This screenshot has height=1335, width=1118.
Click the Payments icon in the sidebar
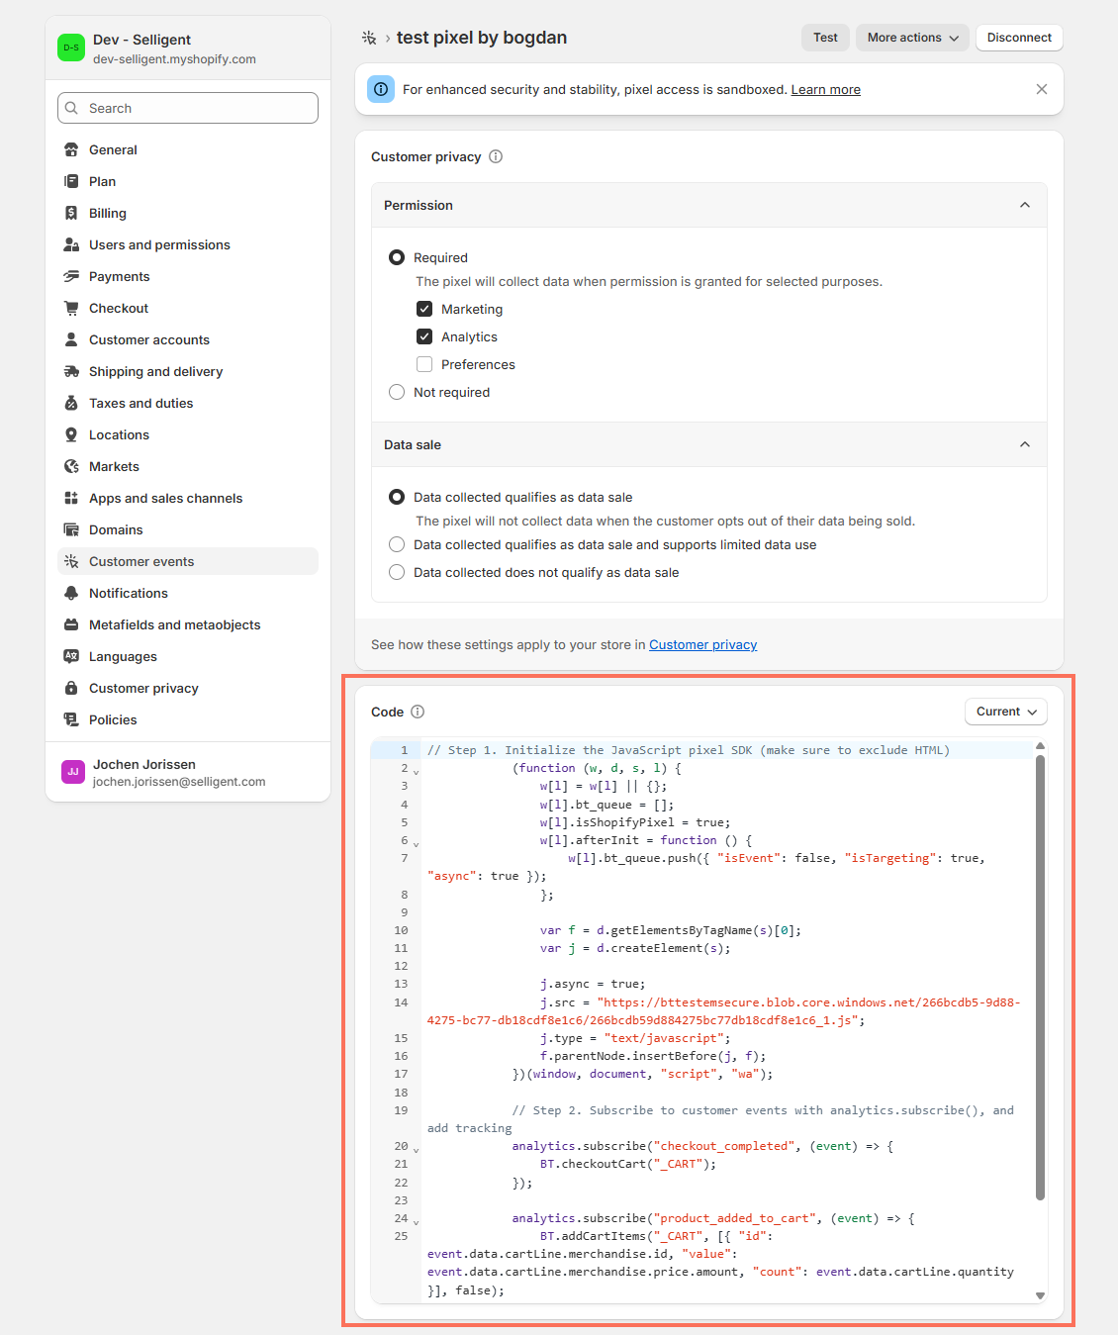[71, 276]
